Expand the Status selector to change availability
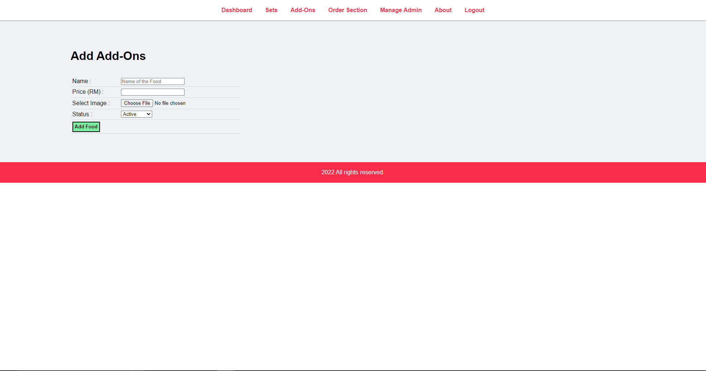 click(136, 114)
